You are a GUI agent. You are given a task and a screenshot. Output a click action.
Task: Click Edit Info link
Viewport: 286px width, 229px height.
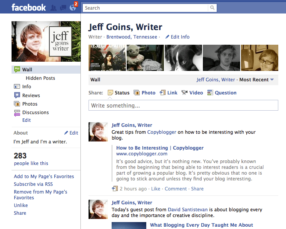[x=180, y=37]
